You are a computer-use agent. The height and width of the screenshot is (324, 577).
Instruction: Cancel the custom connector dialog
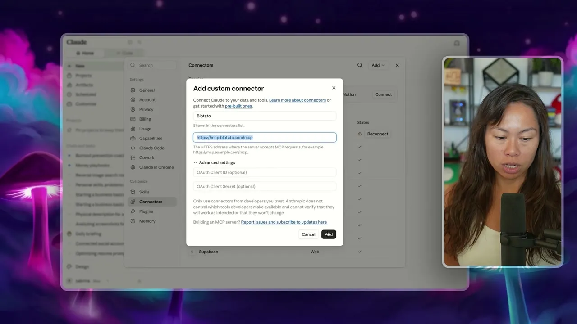308,234
